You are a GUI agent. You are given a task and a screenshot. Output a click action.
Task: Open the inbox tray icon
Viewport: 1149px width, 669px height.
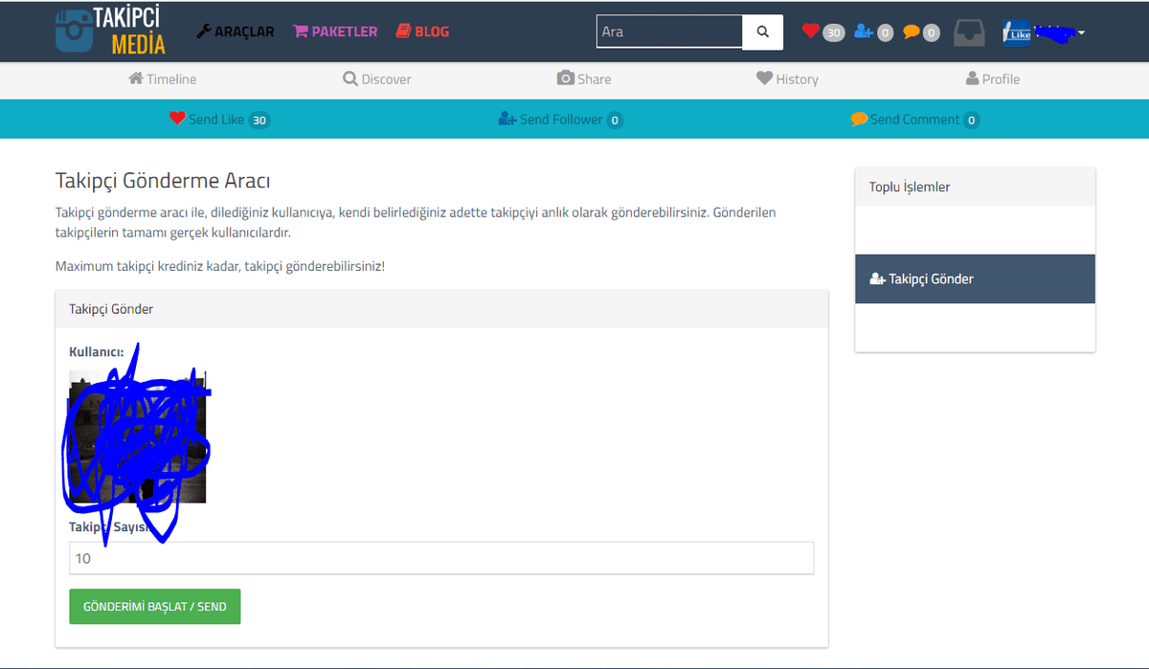pos(969,33)
